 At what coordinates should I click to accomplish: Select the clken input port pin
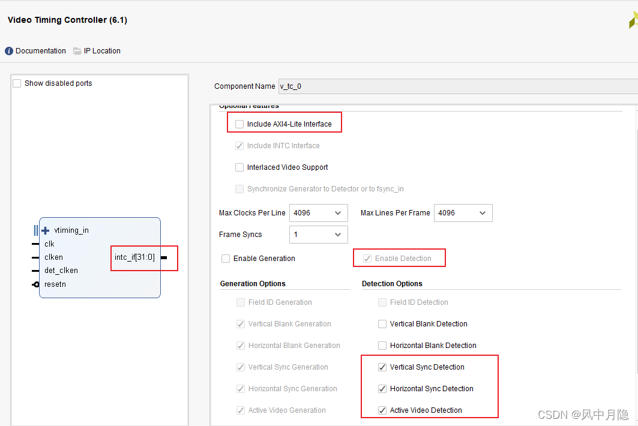(53, 257)
